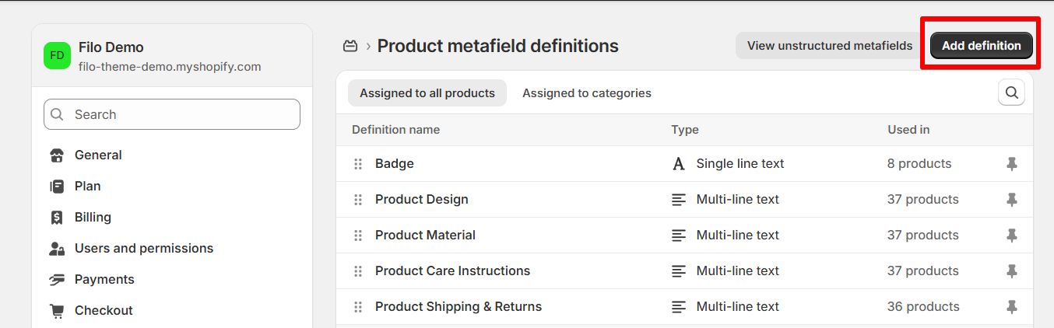
Task: Switch to Assigned to categories tab
Action: 586,93
